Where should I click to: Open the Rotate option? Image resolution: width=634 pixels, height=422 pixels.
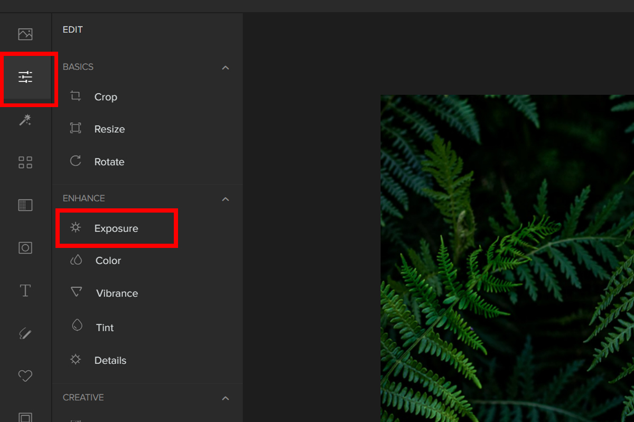pos(109,162)
